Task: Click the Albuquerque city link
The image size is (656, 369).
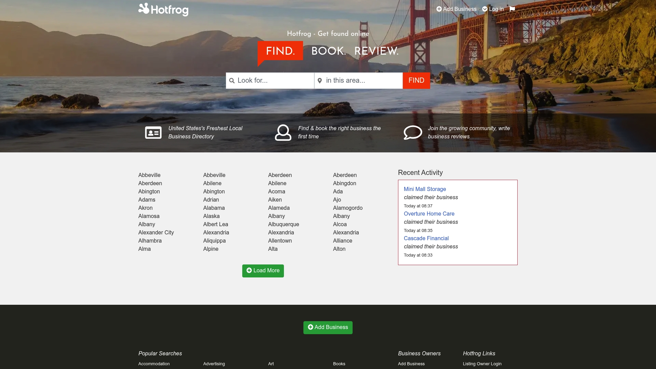Action: [x=283, y=224]
